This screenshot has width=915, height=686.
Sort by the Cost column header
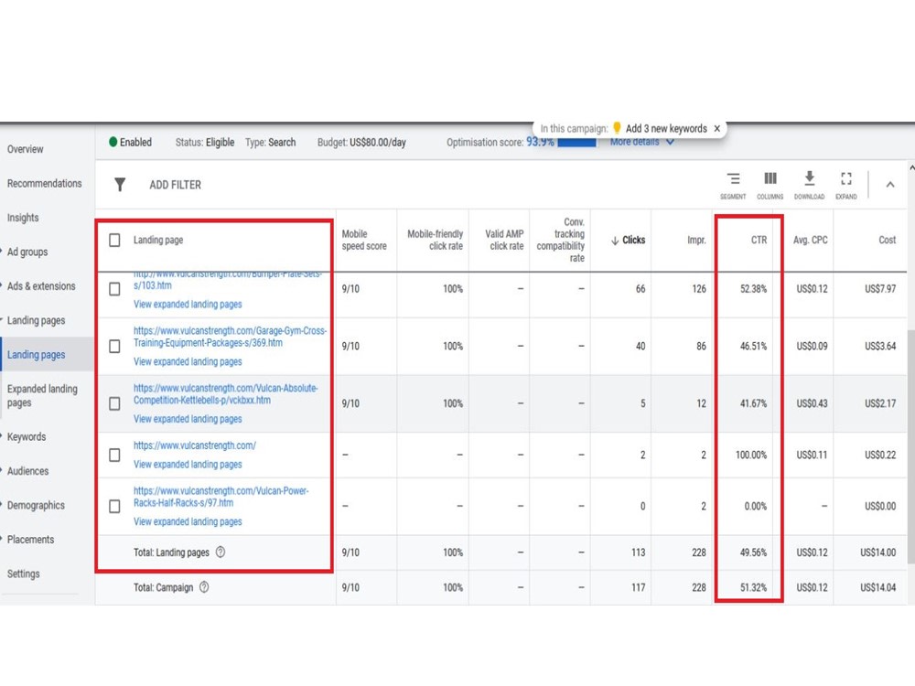pos(887,240)
